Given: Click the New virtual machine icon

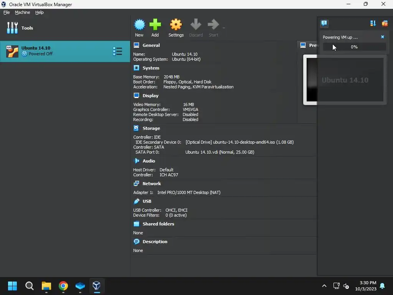Looking at the screenshot, I should tap(139, 25).
